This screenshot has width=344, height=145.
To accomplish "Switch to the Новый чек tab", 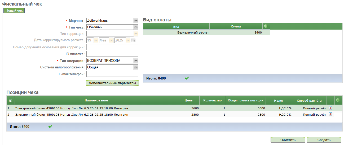I will (x=14, y=11).
